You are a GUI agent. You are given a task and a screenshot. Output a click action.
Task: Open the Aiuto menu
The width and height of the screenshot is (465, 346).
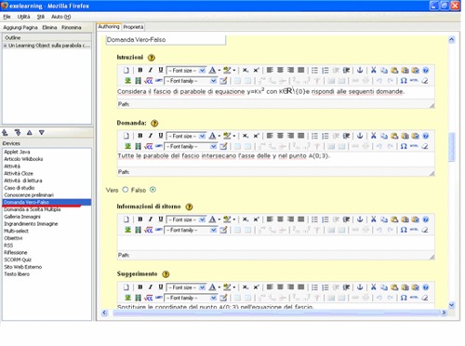point(60,17)
